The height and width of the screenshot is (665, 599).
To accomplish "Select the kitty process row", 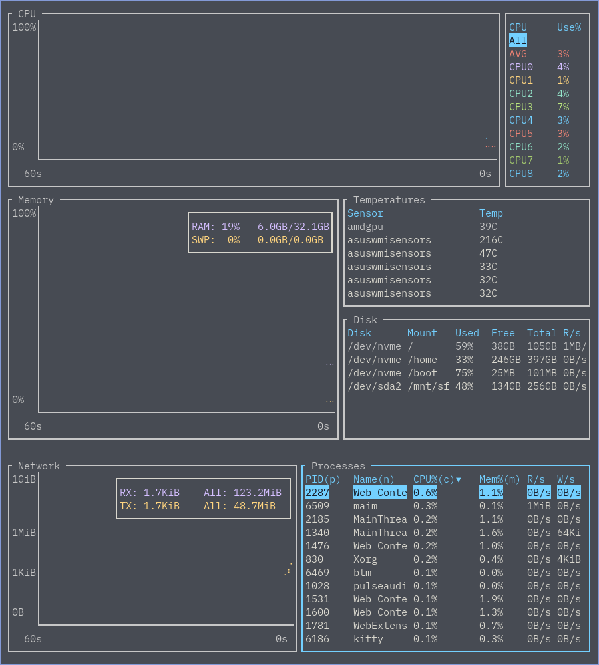I will (x=443, y=639).
